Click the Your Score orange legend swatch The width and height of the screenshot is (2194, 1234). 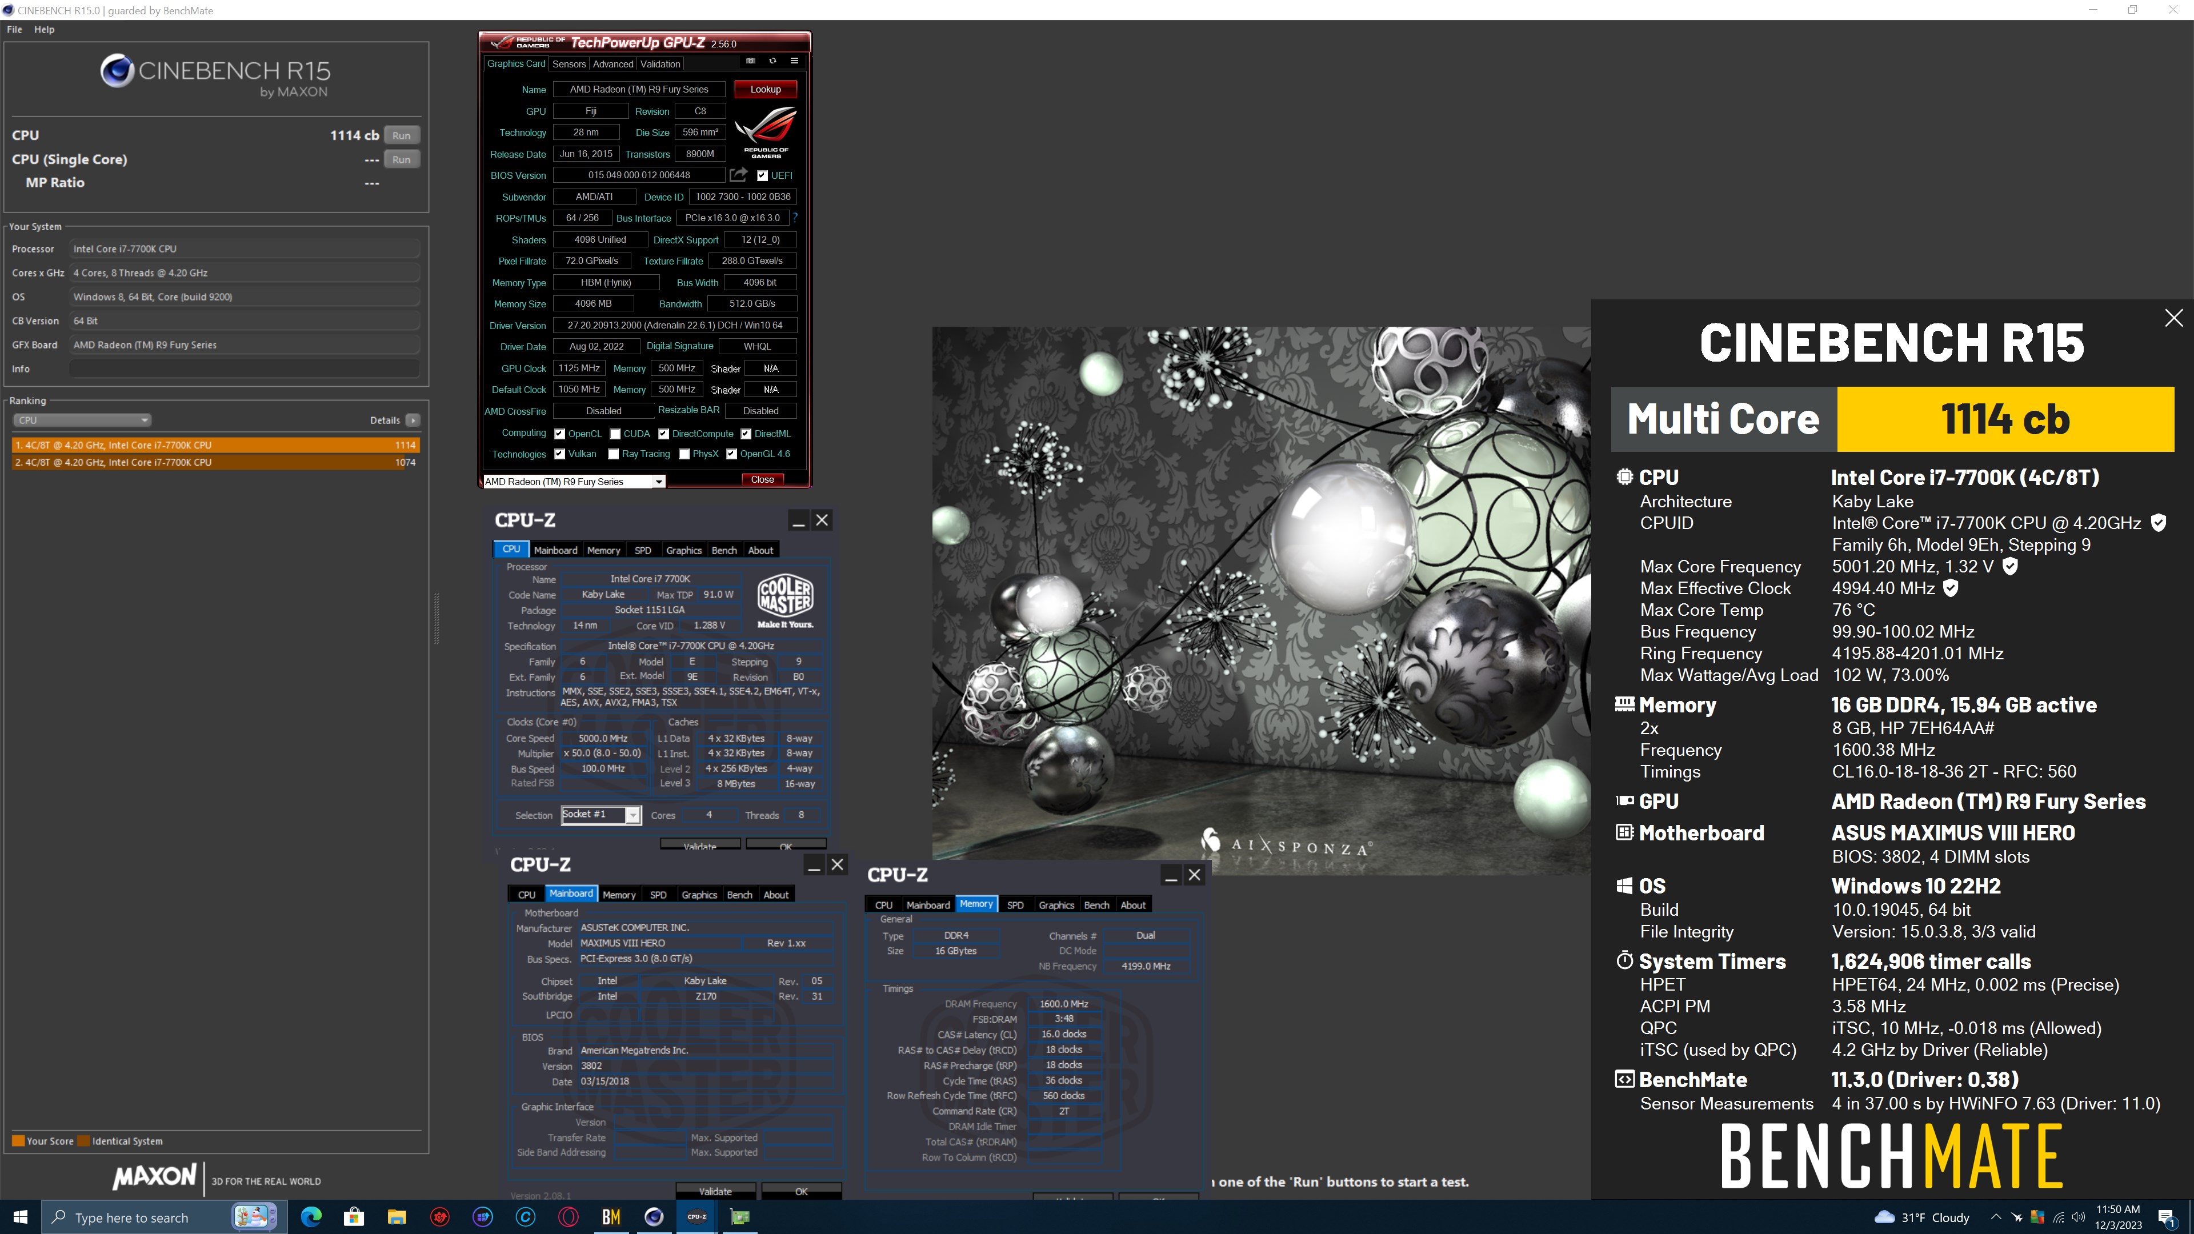tap(18, 1141)
